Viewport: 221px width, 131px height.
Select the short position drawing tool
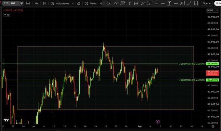pyautogui.click(x=149, y=3)
